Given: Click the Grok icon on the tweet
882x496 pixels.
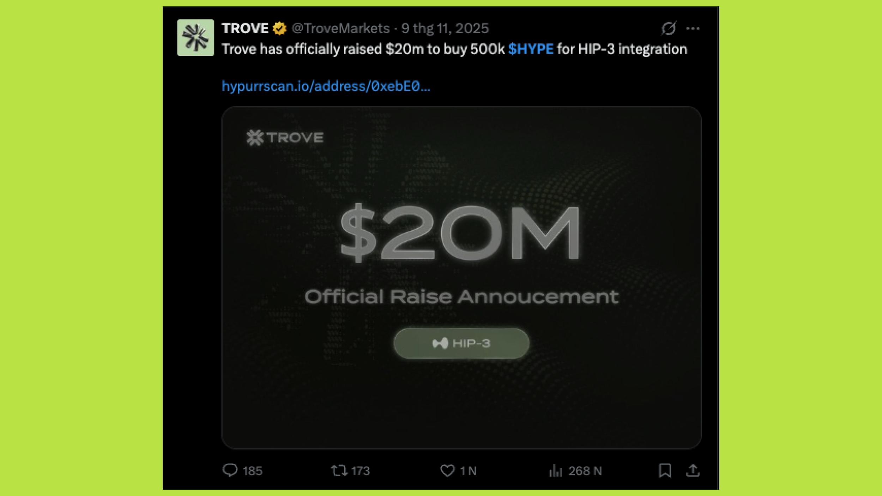Looking at the screenshot, I should 668,28.
